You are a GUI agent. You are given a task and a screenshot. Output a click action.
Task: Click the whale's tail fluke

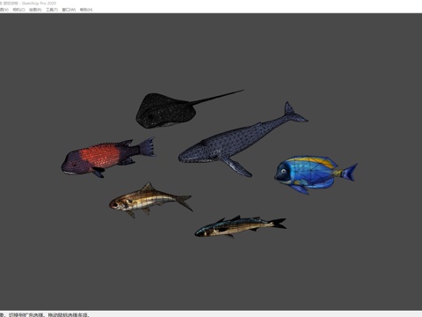pyautogui.click(x=294, y=113)
